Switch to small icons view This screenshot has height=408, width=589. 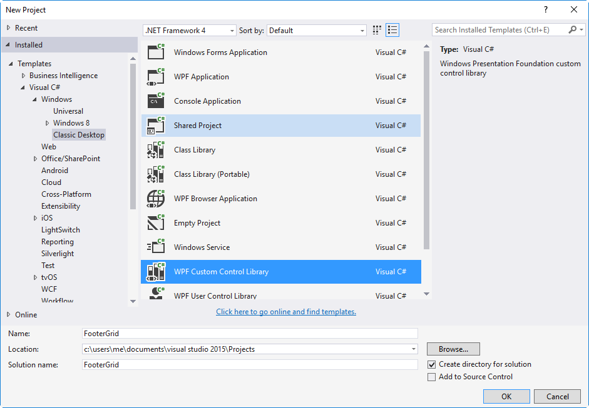pos(376,29)
